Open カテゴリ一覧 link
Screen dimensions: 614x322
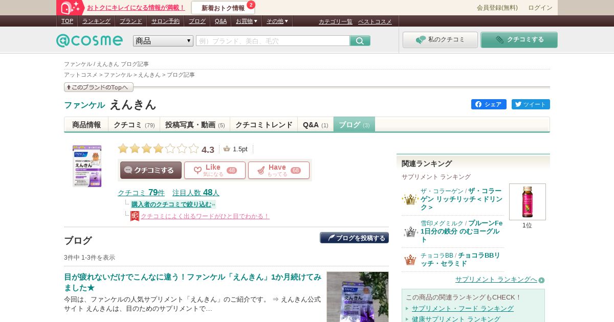click(x=336, y=21)
